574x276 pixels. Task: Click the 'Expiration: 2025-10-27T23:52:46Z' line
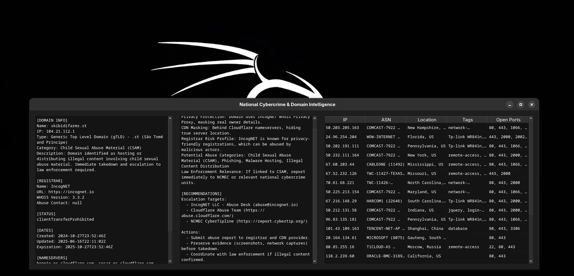tap(75, 247)
